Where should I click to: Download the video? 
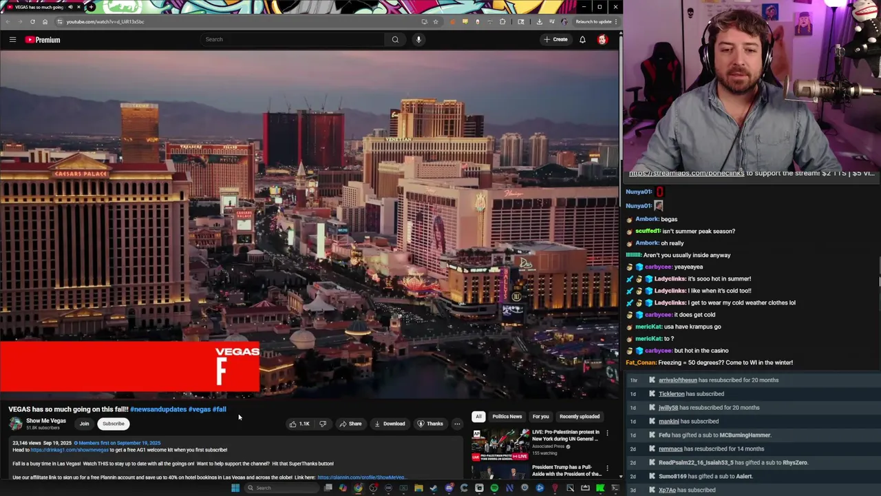pos(389,424)
